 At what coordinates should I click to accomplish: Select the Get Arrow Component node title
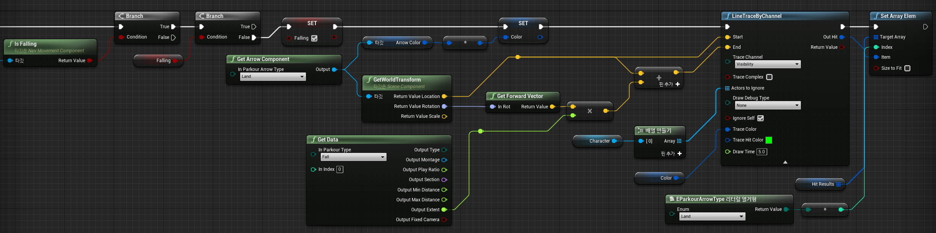pyautogui.click(x=263, y=59)
